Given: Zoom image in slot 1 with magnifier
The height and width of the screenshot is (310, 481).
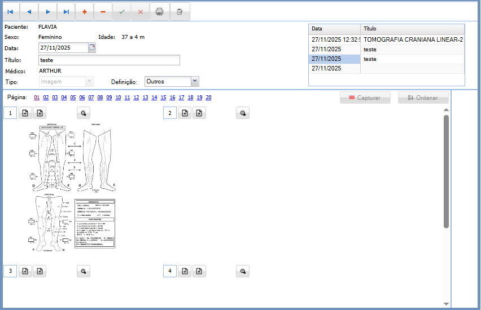Looking at the screenshot, I should [84, 113].
